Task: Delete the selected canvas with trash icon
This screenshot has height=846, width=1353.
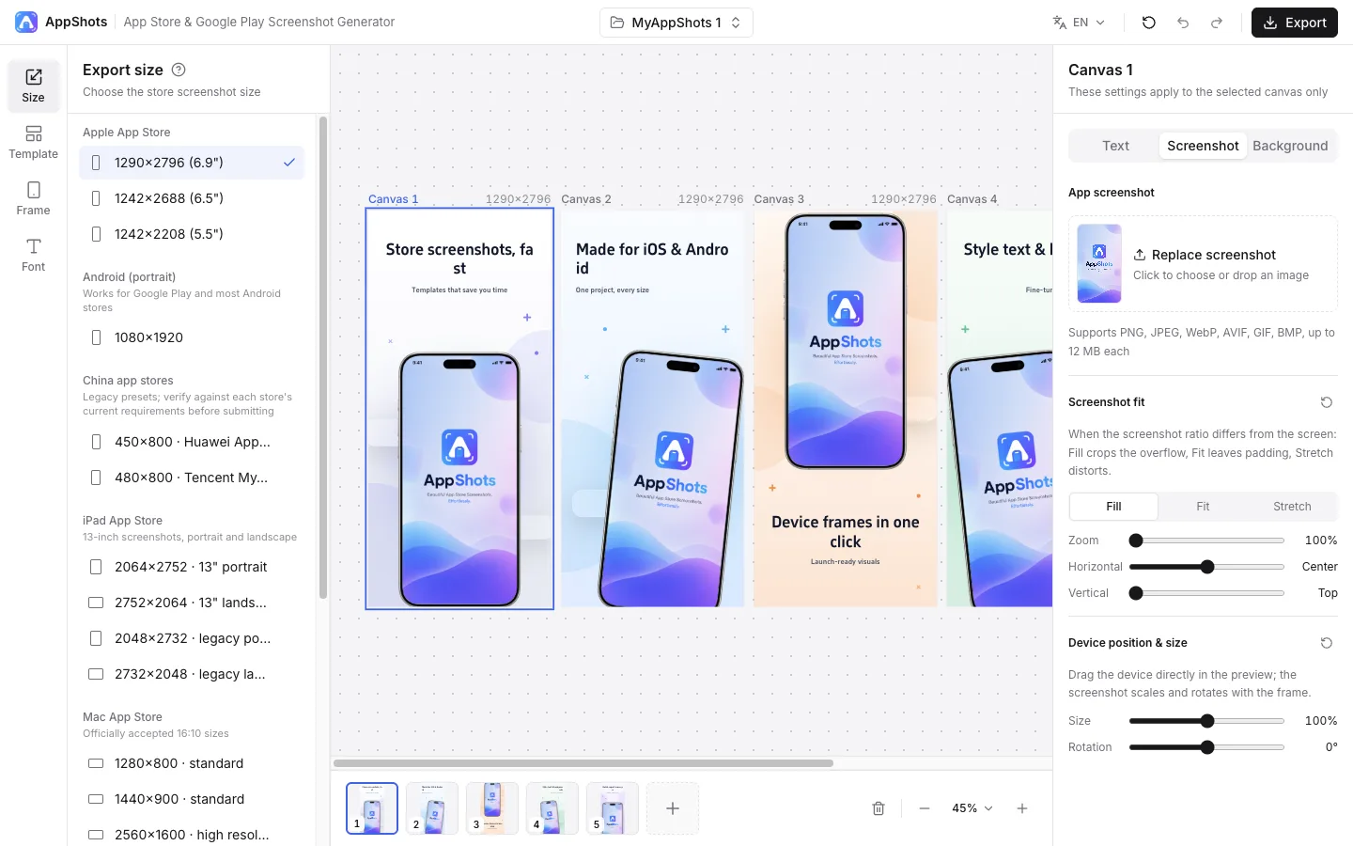Action: coord(879,808)
